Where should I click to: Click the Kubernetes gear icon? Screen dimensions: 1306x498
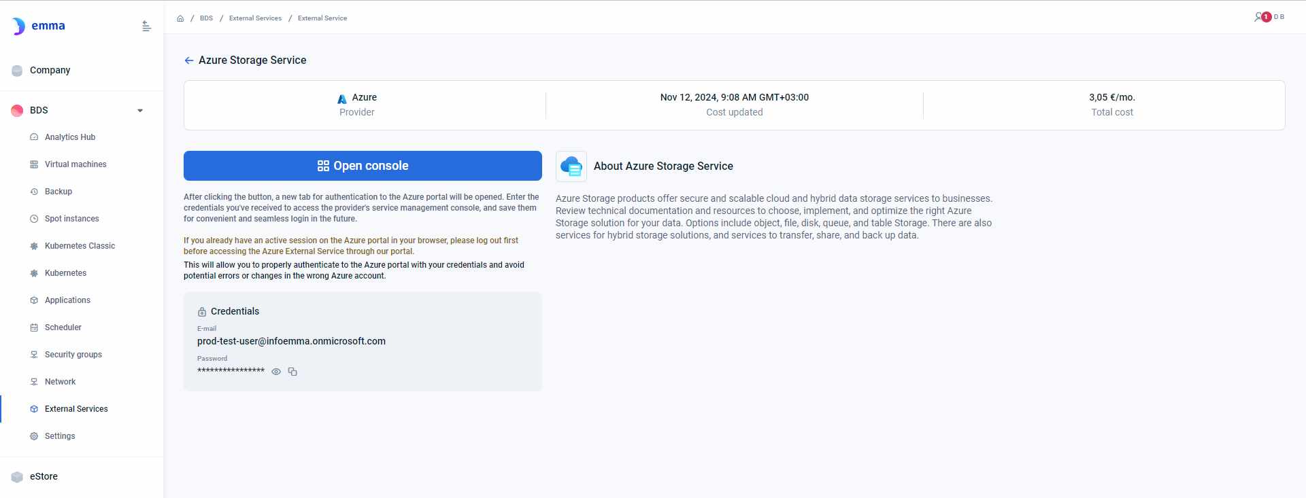point(34,273)
